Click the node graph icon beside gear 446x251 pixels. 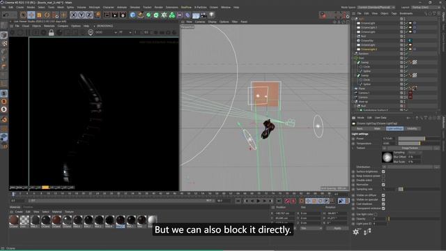coord(367,231)
